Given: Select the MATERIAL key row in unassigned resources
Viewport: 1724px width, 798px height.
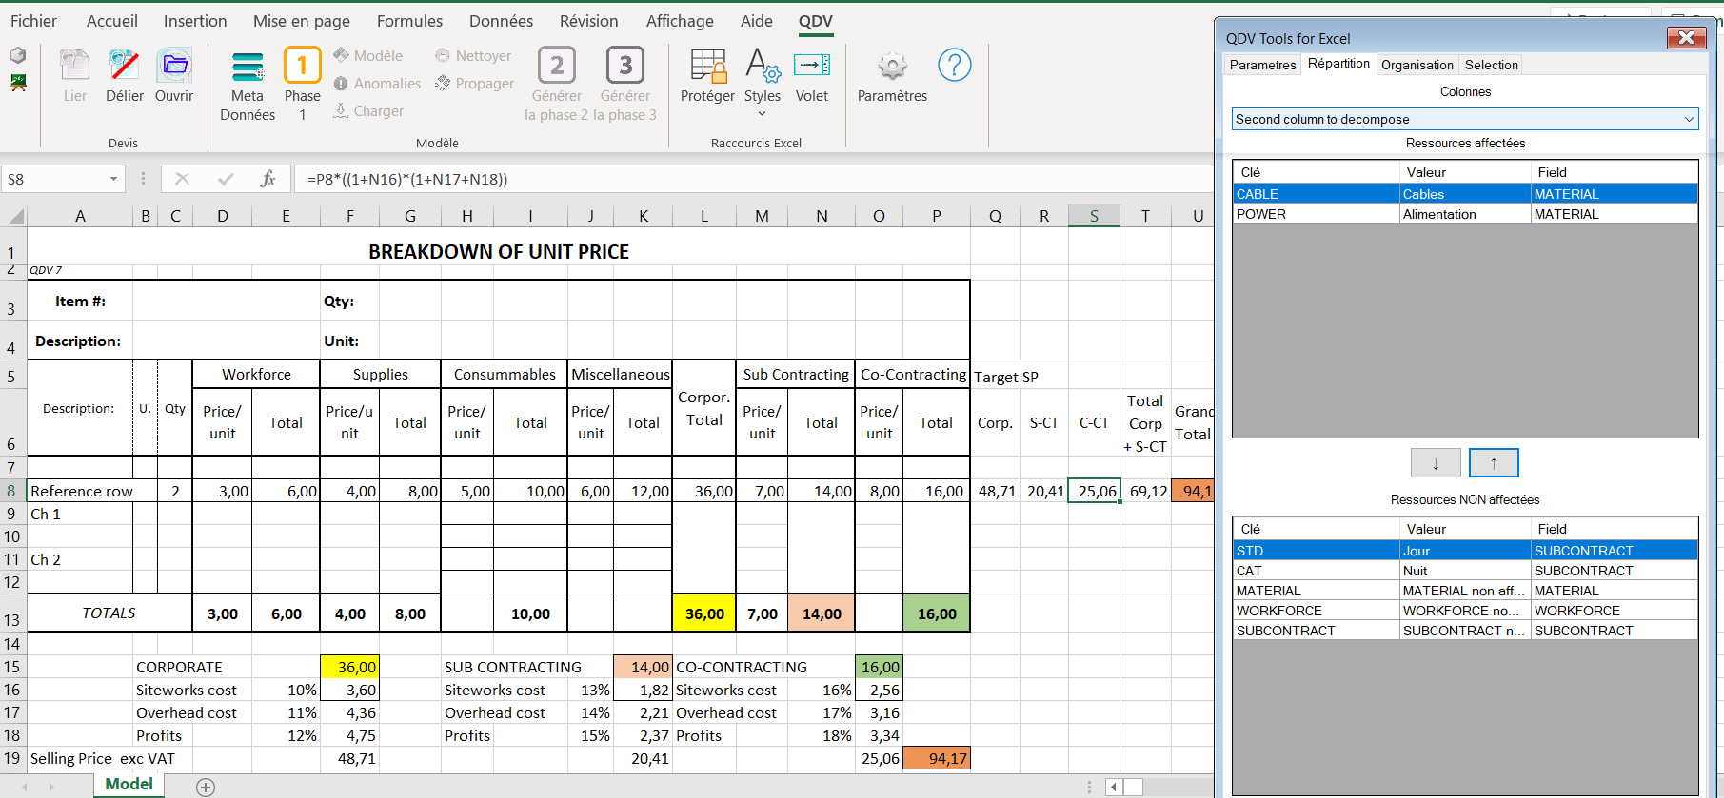Looking at the screenshot, I should click(1465, 591).
